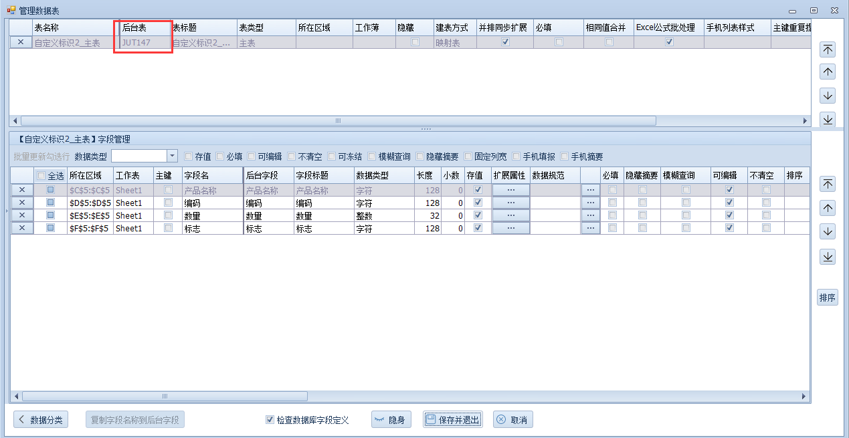Viewport: 849px width, 438px height.
Task: Delete the 自定义标识2_主表 row with X
Action: 21,42
